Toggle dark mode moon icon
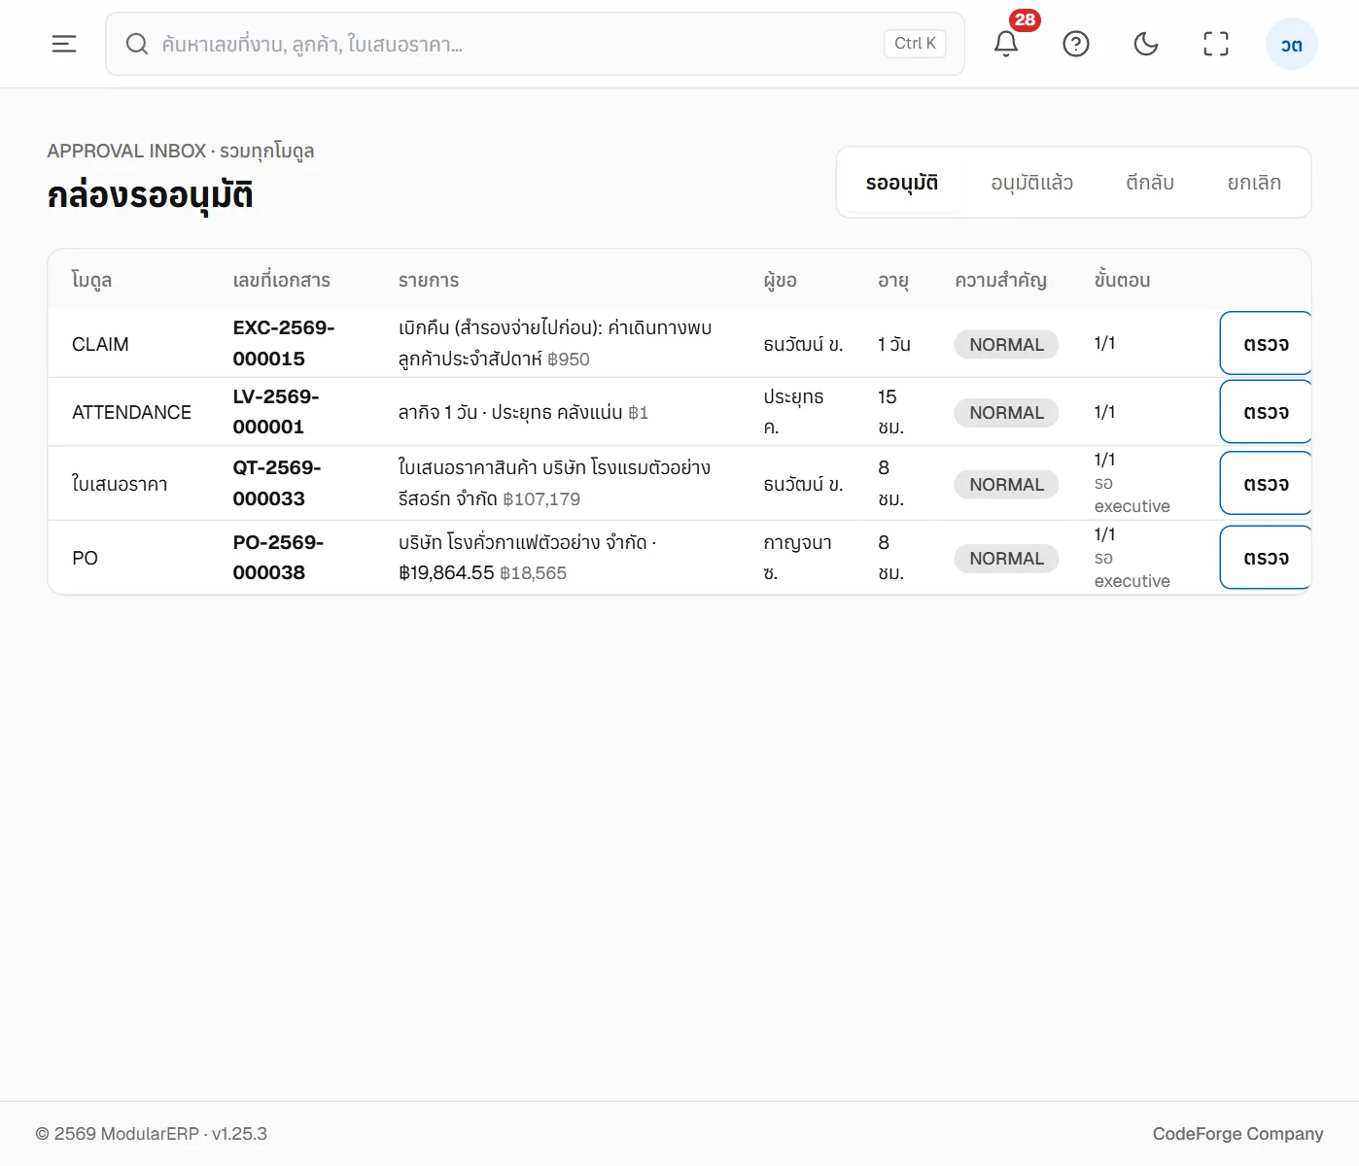 tap(1146, 44)
